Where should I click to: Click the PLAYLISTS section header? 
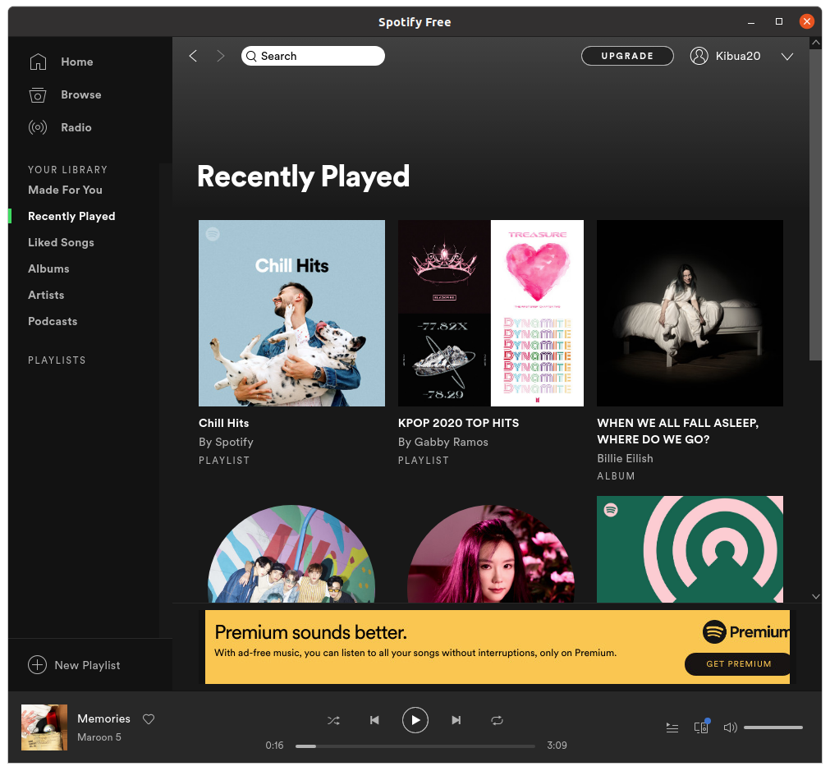(57, 360)
